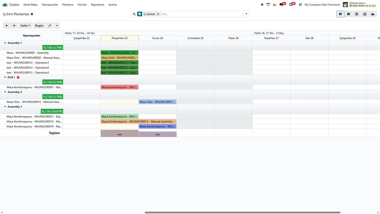Switch to Gantt view
This screenshot has width=380, height=214.
coord(340,14)
